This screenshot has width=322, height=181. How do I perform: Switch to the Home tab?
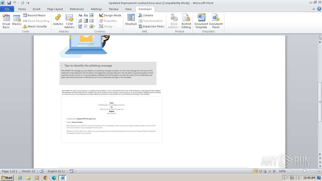[22, 9]
